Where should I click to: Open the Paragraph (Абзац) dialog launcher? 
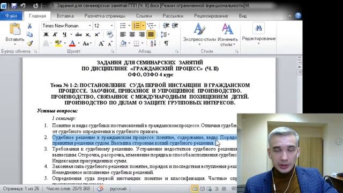[177, 51]
